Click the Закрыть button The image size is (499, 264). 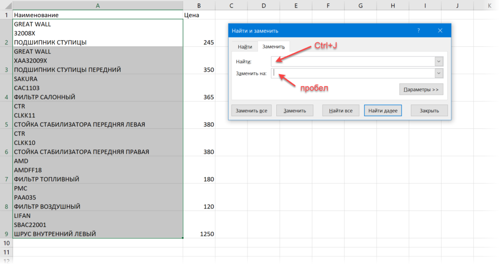[x=429, y=110]
